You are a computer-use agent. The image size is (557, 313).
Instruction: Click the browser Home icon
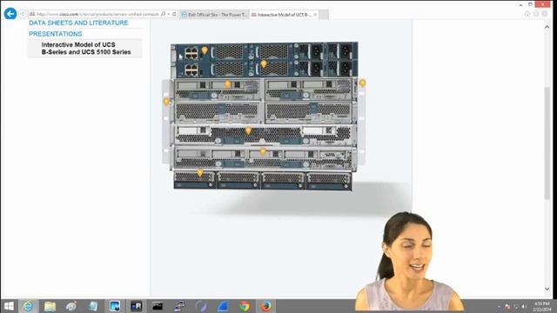(527, 14)
